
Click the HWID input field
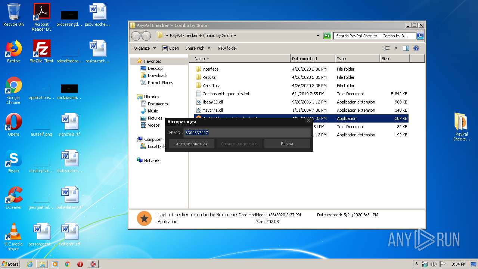tap(247, 133)
